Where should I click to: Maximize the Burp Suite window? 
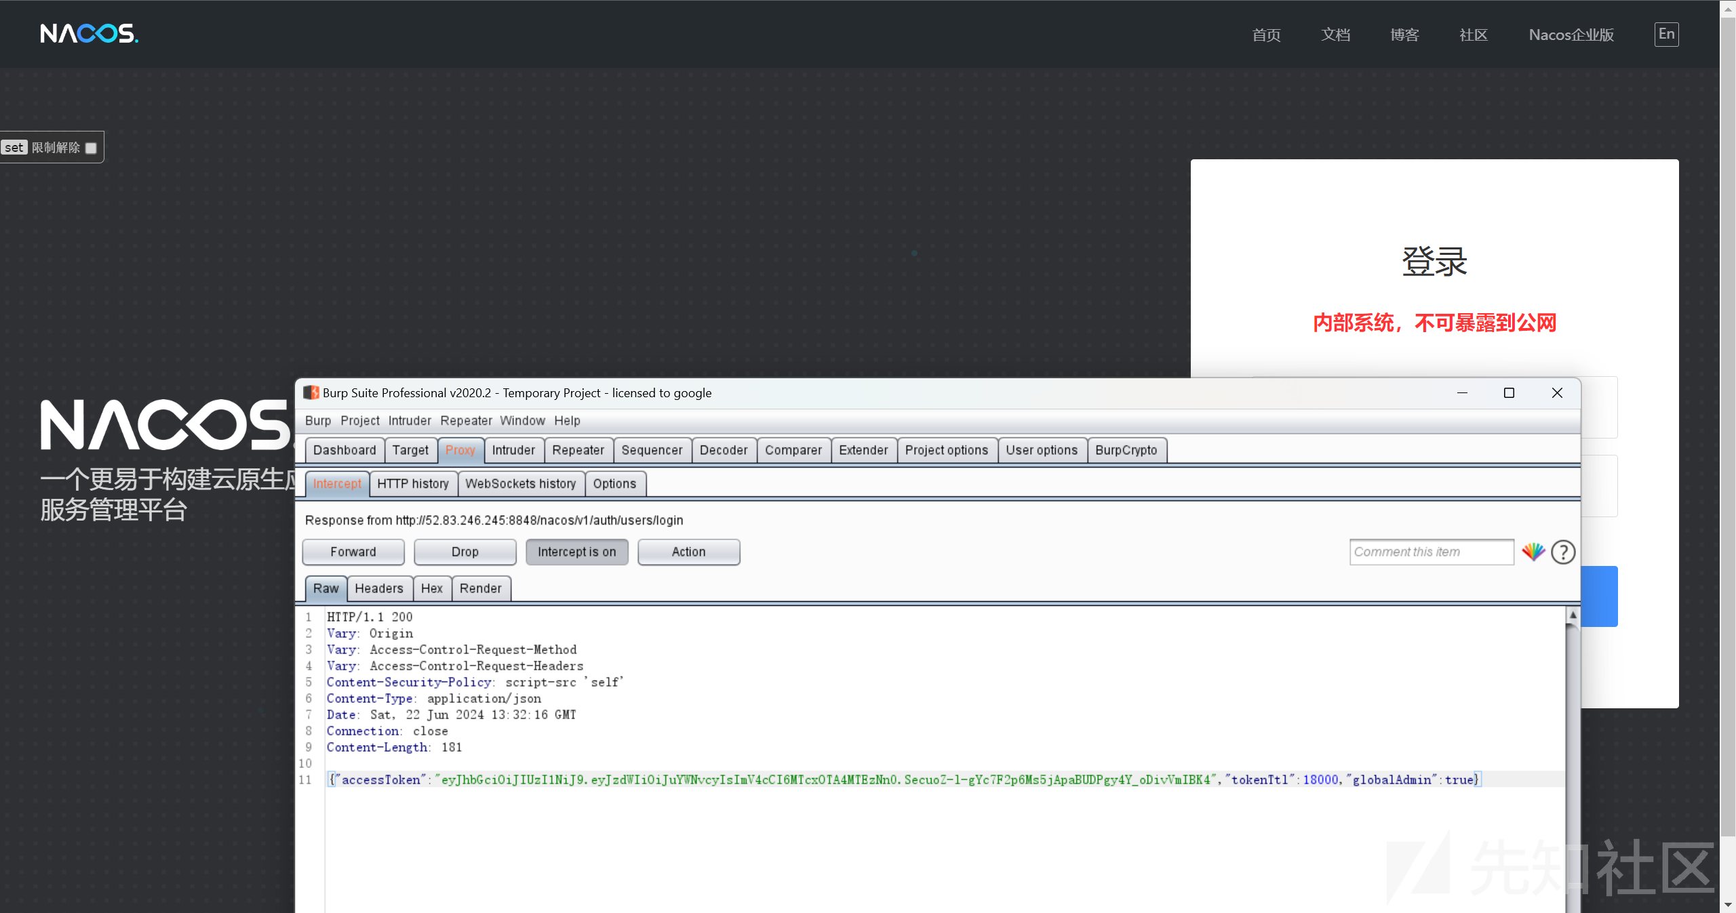pyautogui.click(x=1509, y=392)
